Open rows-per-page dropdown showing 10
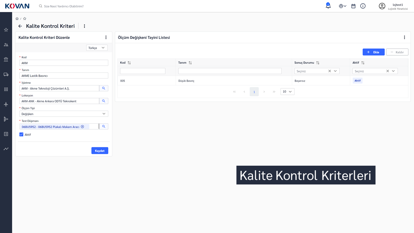This screenshot has height=233, width=414. [x=287, y=92]
